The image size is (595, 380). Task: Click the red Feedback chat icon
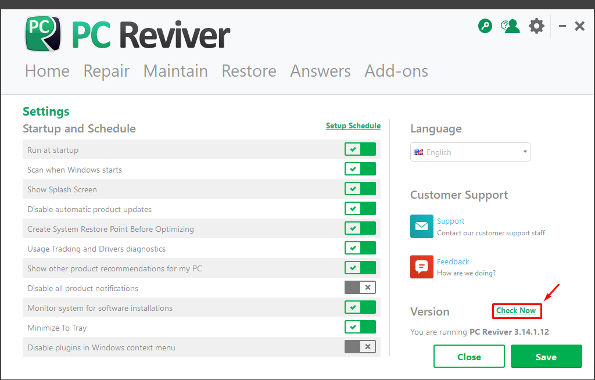tap(422, 267)
